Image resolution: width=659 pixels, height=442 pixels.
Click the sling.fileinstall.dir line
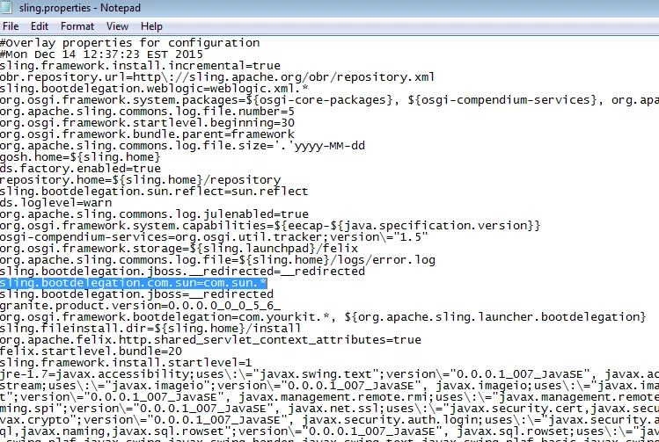(150, 329)
